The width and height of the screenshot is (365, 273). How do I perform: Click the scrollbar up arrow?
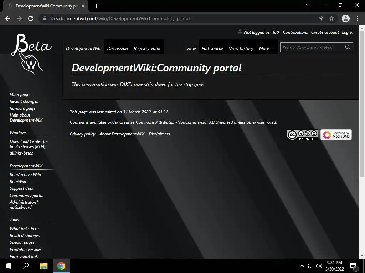coord(362,28)
